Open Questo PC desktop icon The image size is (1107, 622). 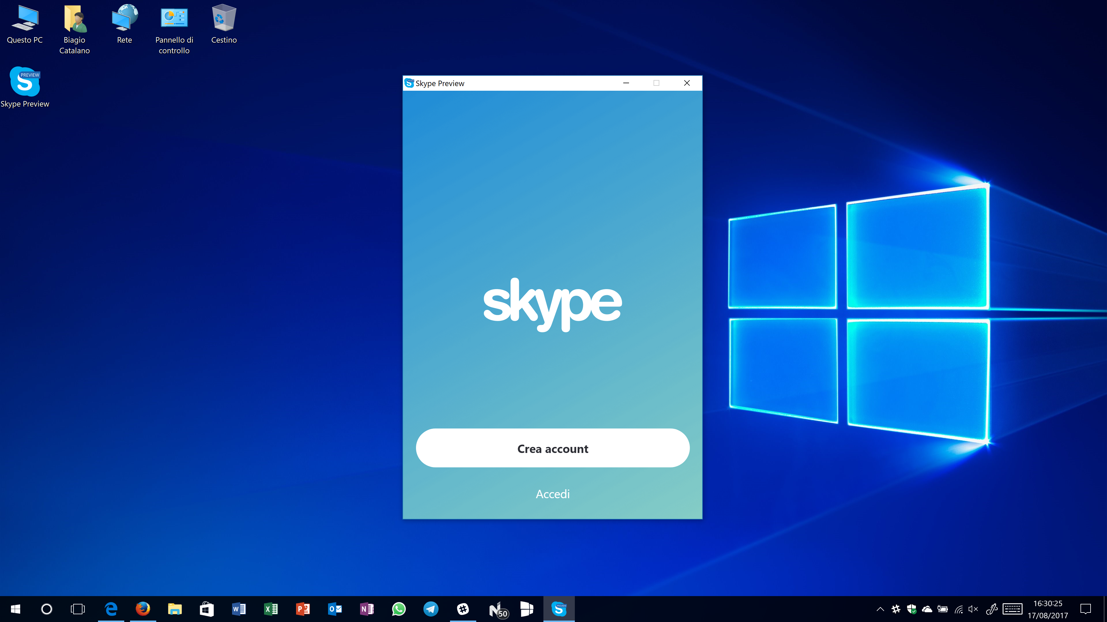coord(25,24)
